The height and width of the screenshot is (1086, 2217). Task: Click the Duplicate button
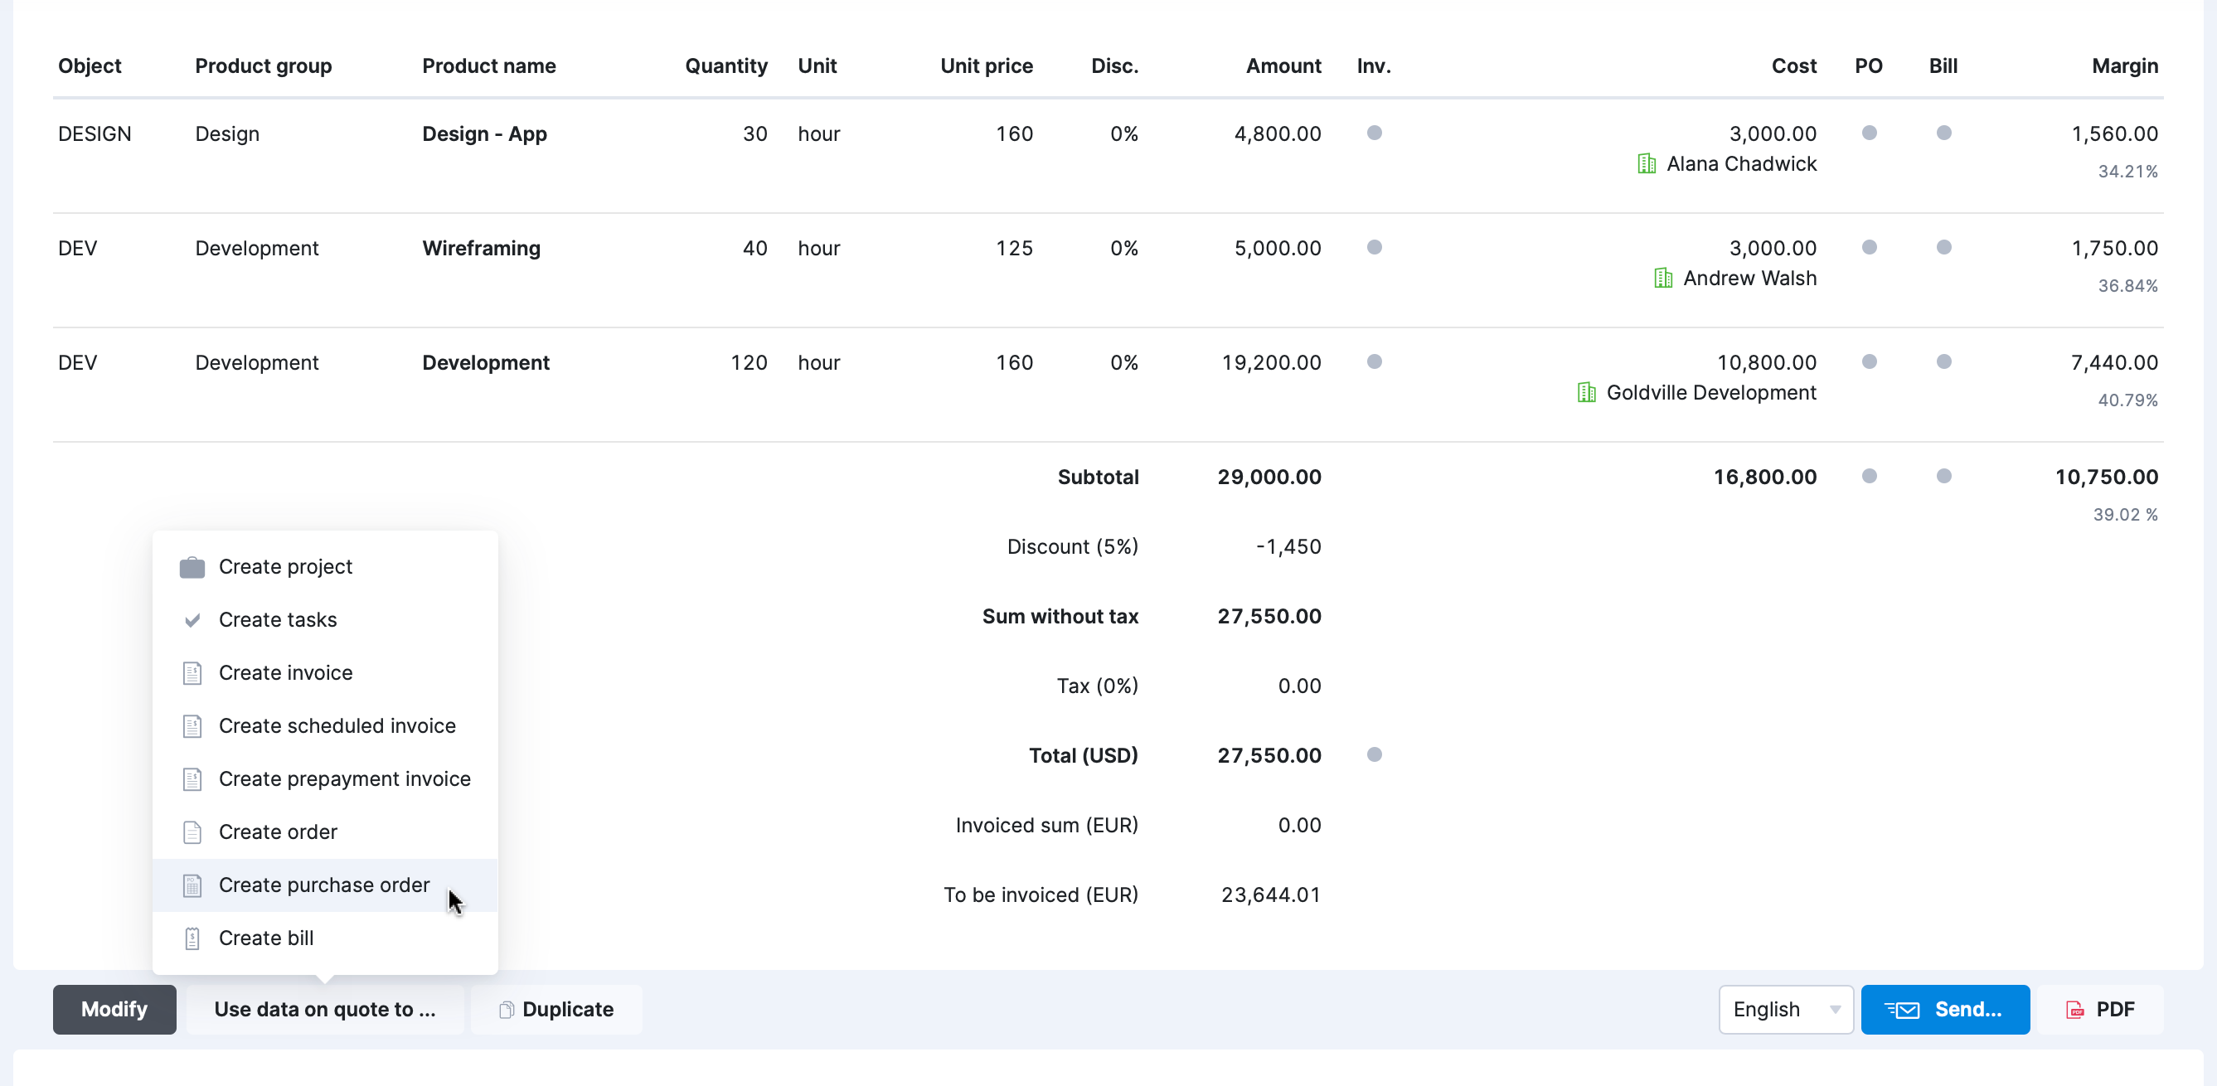tap(557, 1010)
